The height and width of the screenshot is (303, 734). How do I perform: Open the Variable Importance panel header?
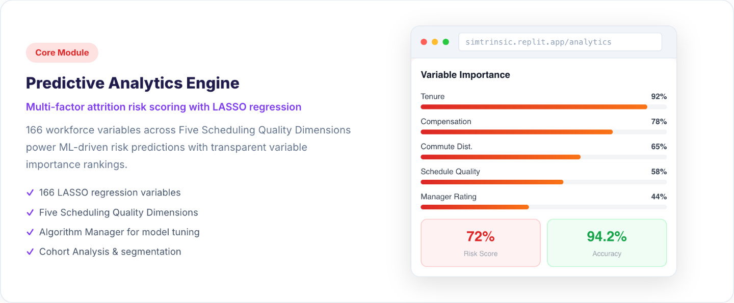(465, 74)
